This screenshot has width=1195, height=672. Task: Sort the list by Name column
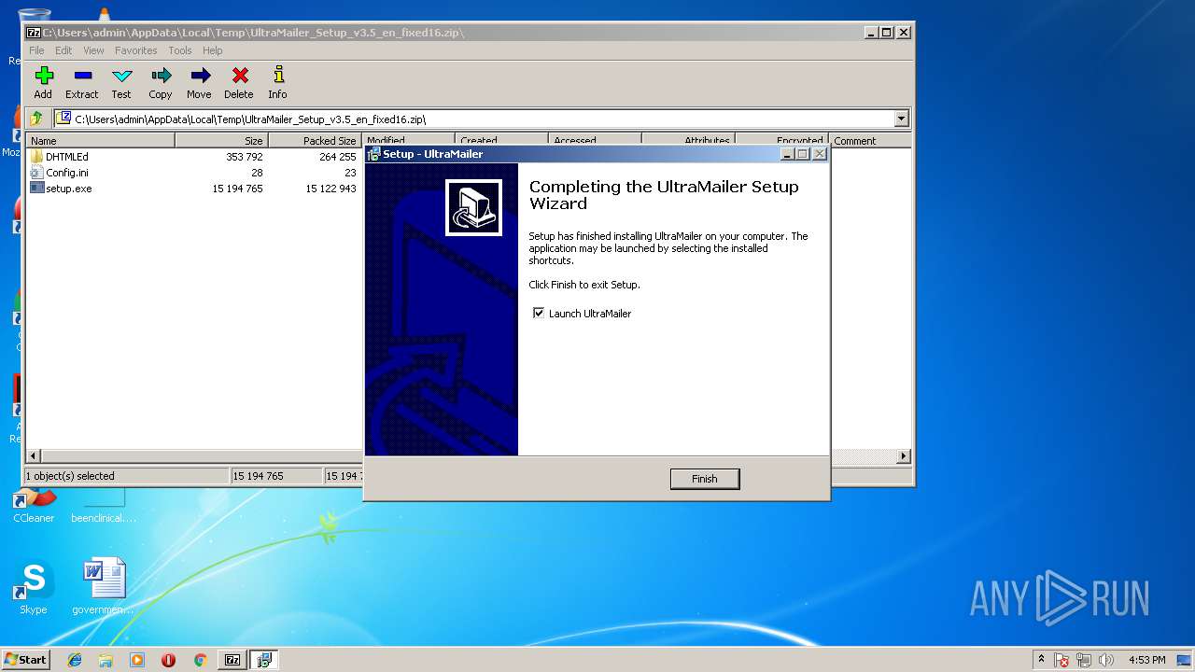[x=100, y=141]
